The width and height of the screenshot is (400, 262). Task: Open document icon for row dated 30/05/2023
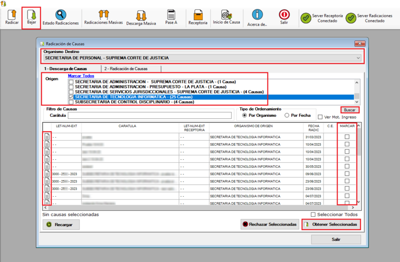(47, 166)
